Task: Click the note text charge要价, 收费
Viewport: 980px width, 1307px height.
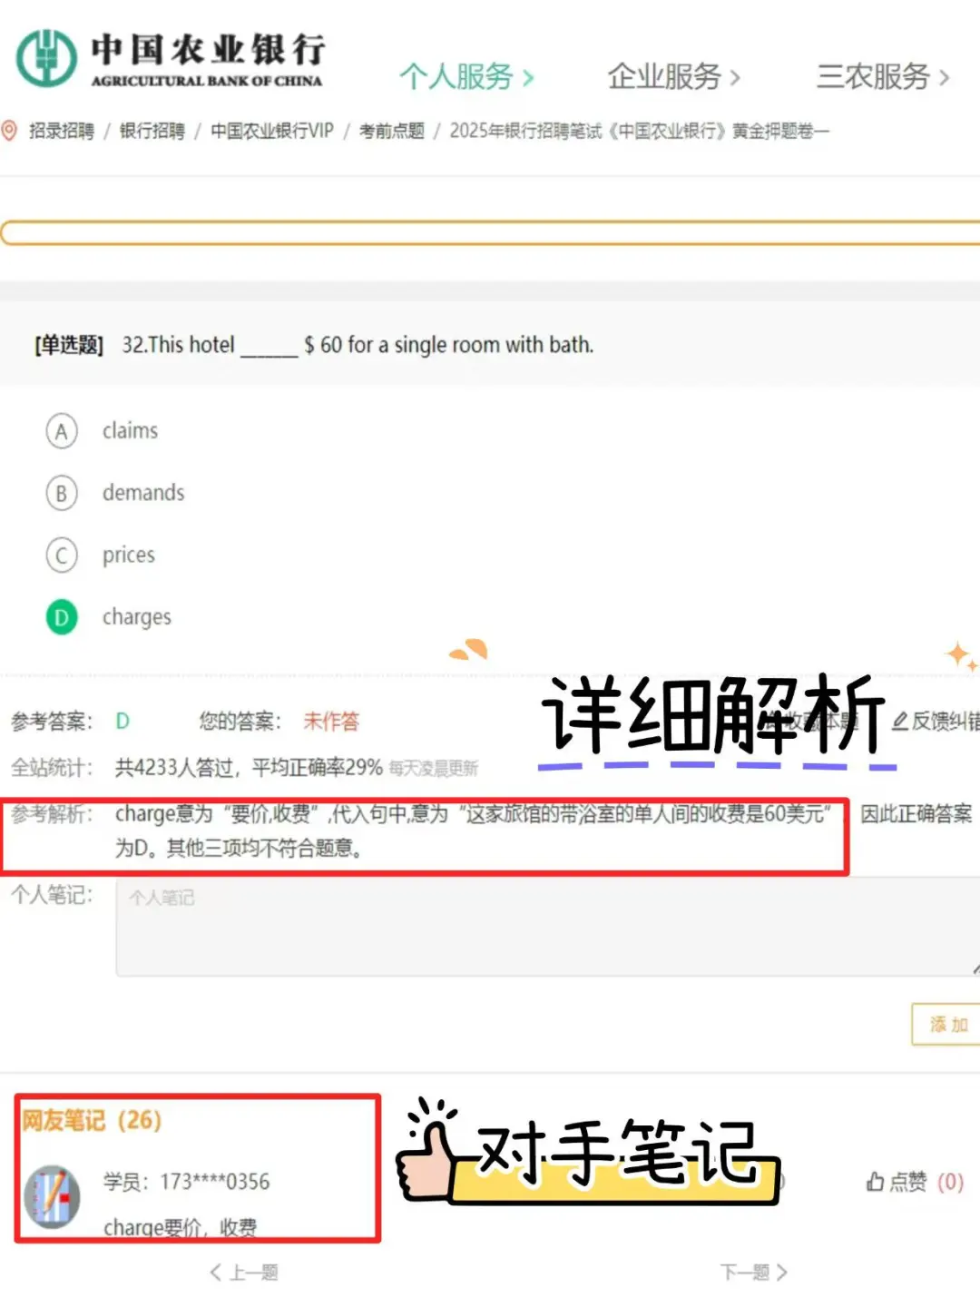Action: (180, 1227)
